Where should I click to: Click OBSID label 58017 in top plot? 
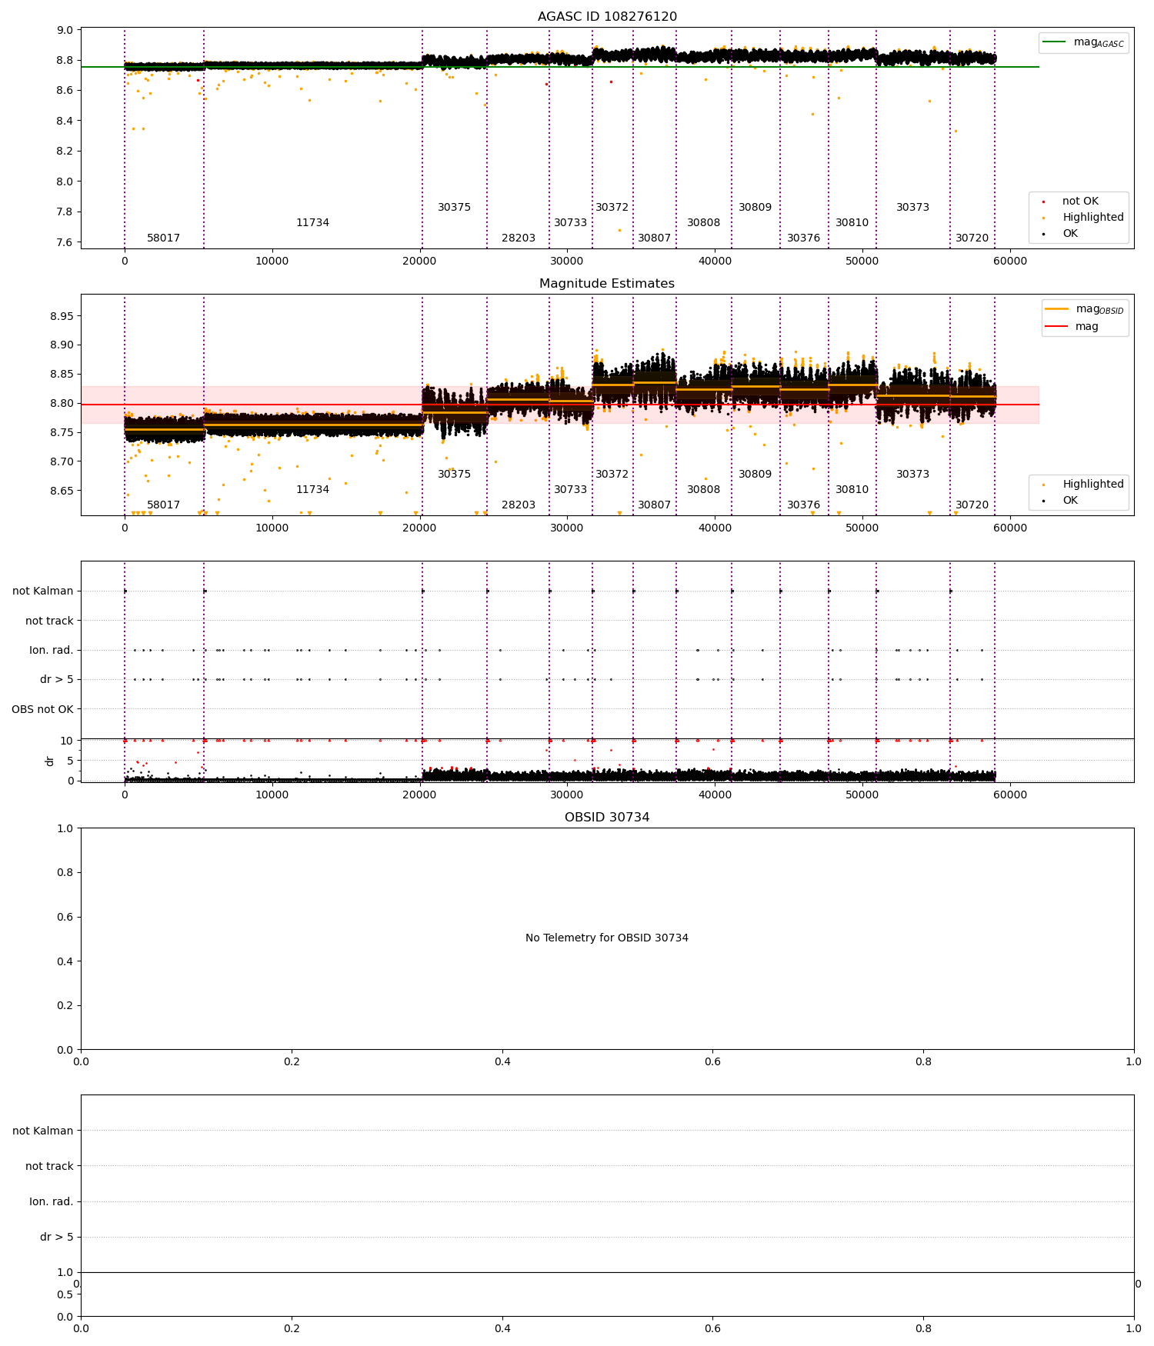click(x=164, y=238)
